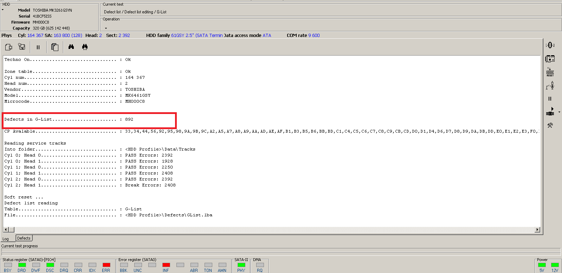Click the Model MK6461GSY log line
The height and width of the screenshot is (273, 562).
click(x=77, y=96)
